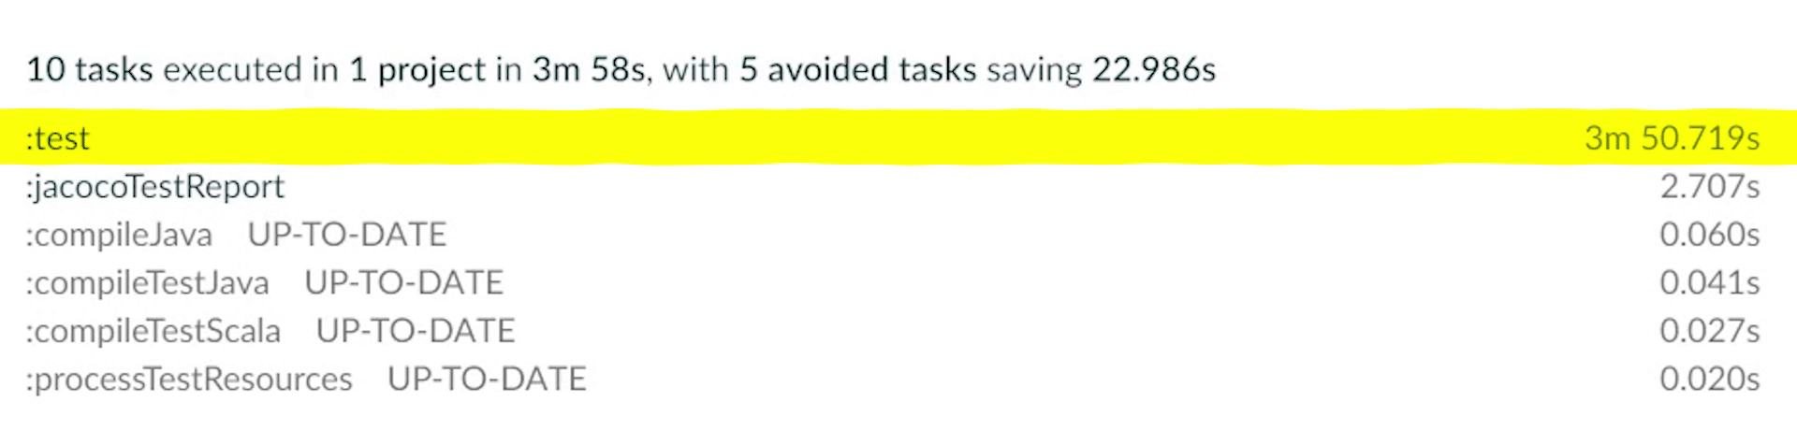Screen dimensions: 1797x445
Task: Click the 2.707s duration for :jacocoTestReport
Action: tap(1709, 187)
